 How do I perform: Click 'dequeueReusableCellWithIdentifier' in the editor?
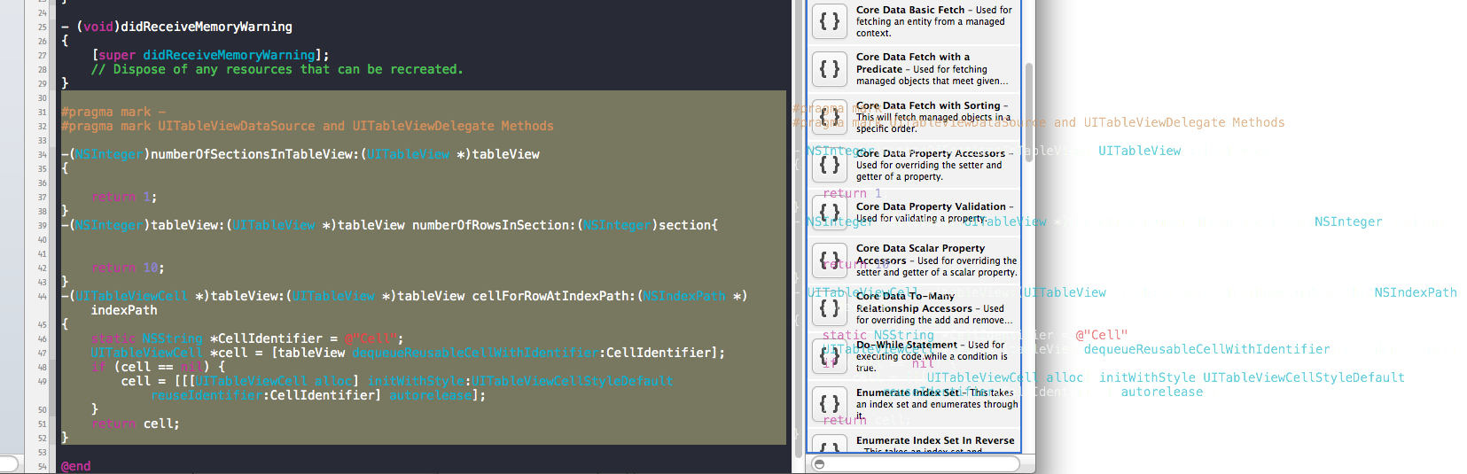click(475, 353)
